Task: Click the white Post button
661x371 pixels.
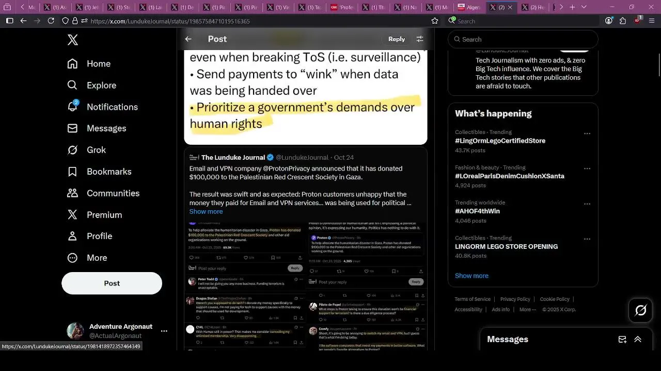Action: (112, 283)
